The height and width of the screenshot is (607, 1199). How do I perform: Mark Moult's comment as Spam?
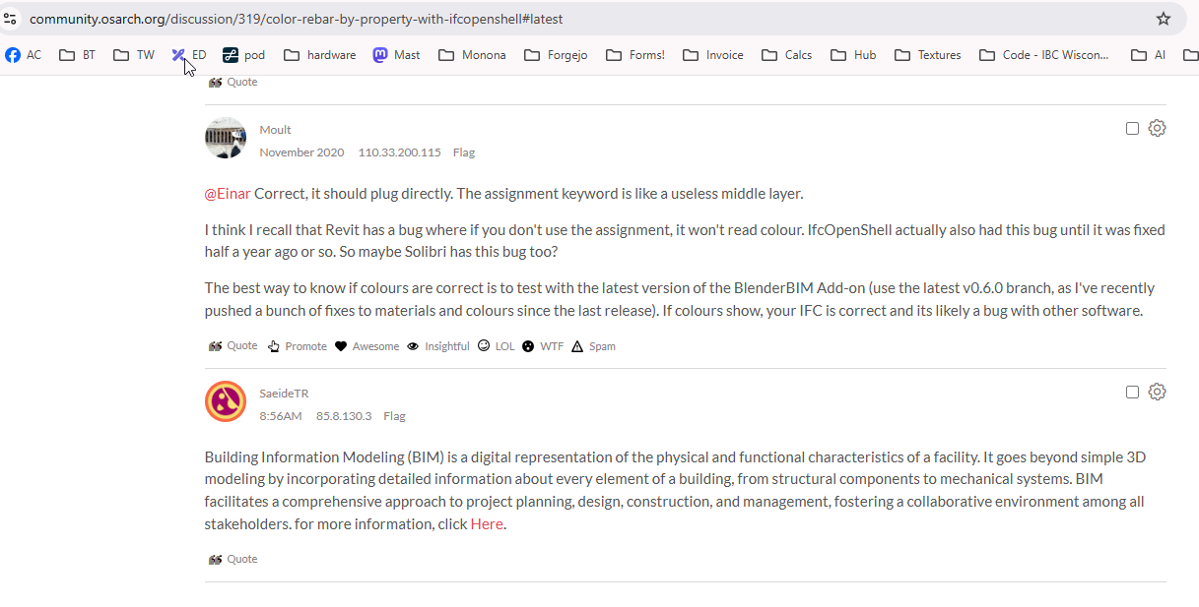[593, 346]
